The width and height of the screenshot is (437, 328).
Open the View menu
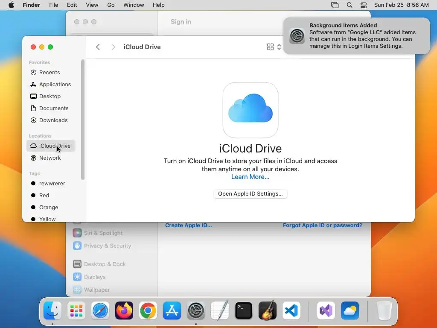92,5
